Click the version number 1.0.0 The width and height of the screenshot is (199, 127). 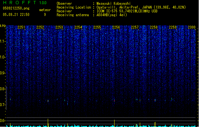pos(43,3)
